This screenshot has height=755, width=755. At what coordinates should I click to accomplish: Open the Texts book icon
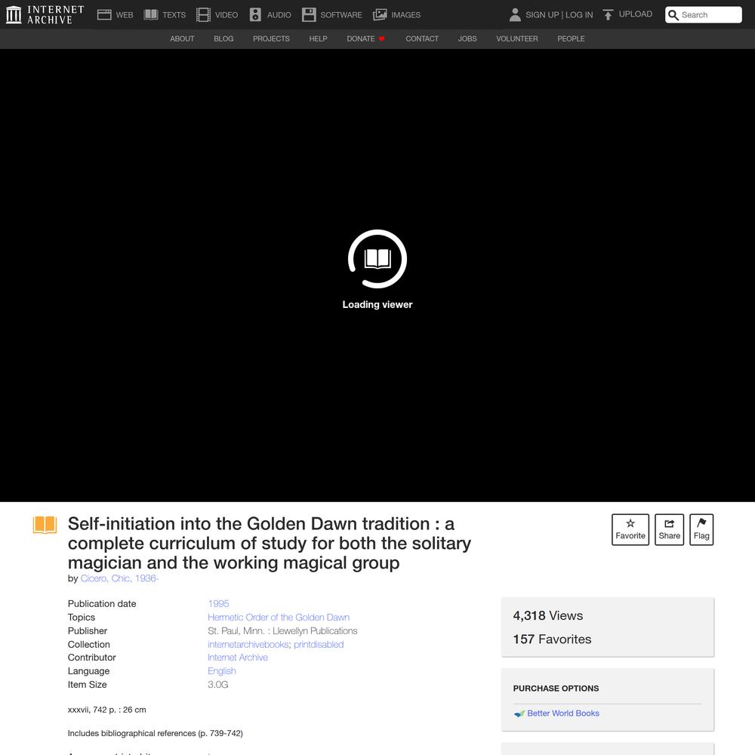[151, 14]
